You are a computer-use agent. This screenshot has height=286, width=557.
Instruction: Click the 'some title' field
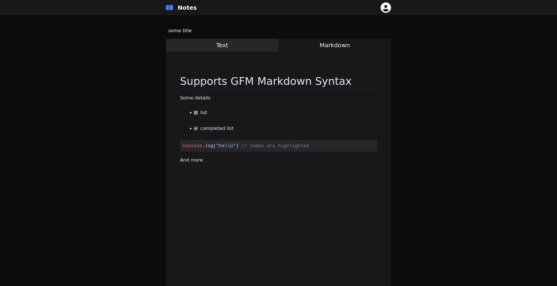(x=180, y=31)
